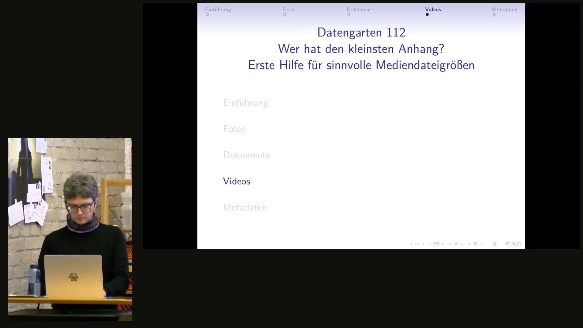Open the Metadaten section in header

click(504, 9)
